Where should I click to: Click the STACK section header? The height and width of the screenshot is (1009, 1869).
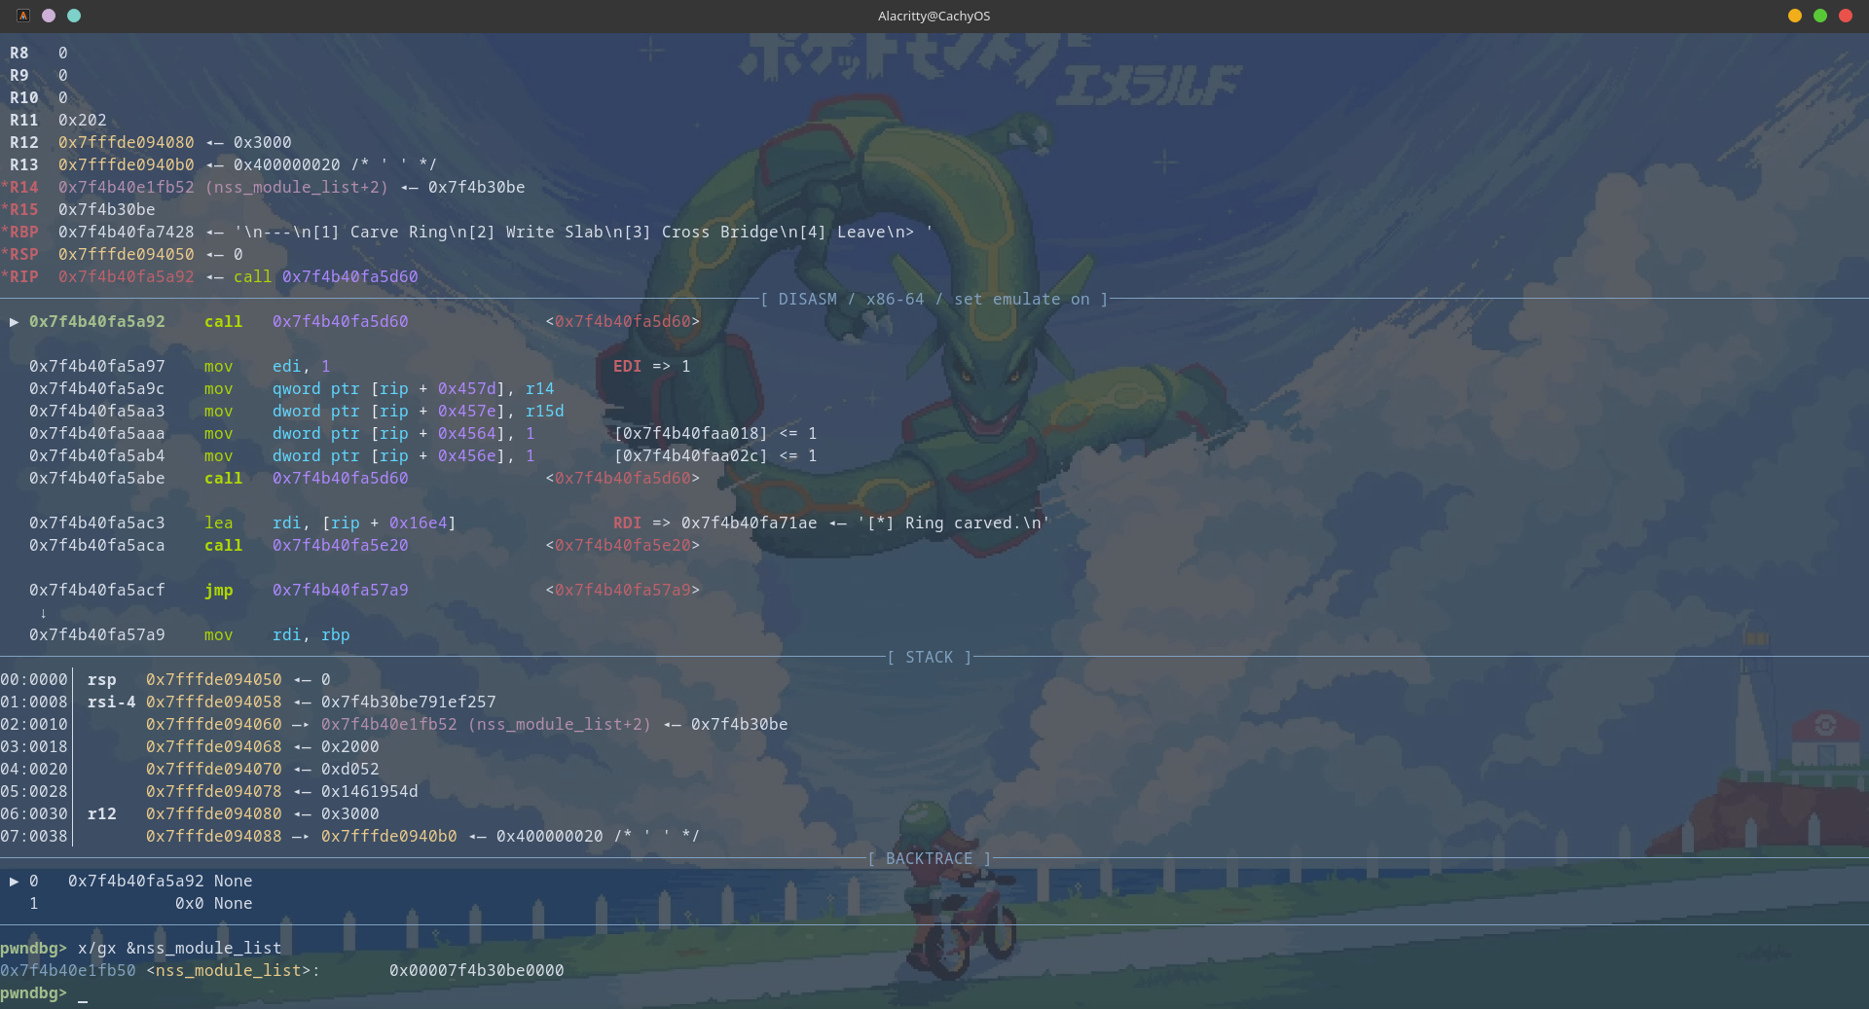click(930, 657)
